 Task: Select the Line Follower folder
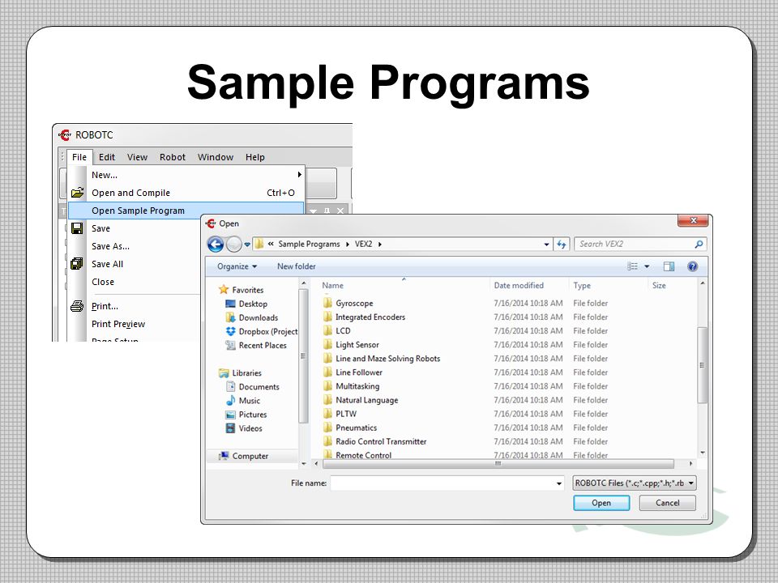click(x=353, y=372)
